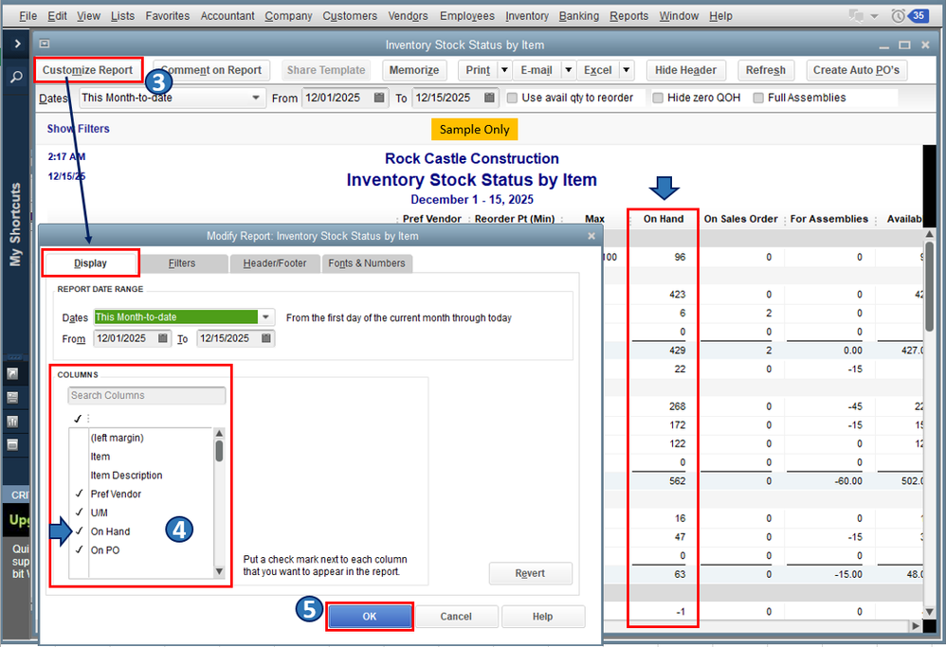
Task: Click the Search Columns field
Action: pos(146,396)
